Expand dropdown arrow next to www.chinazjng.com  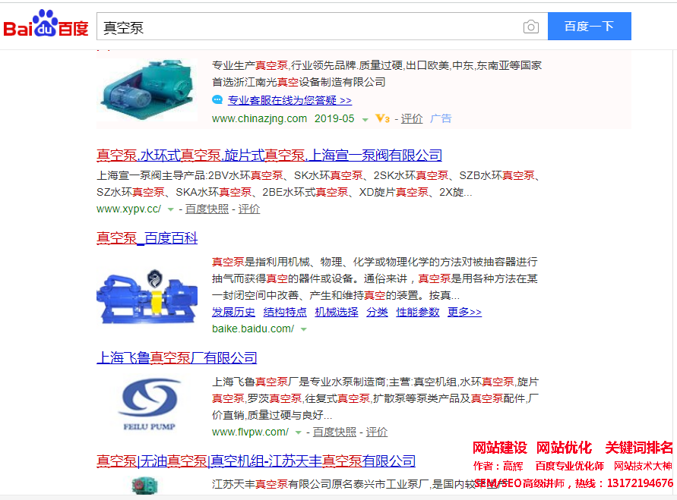[x=365, y=120]
